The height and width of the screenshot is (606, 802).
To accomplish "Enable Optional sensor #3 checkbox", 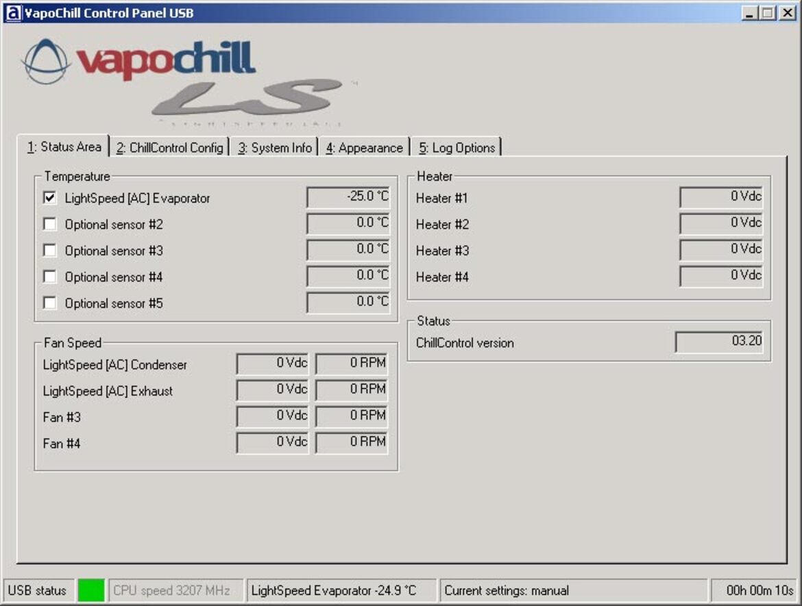I will click(x=49, y=251).
